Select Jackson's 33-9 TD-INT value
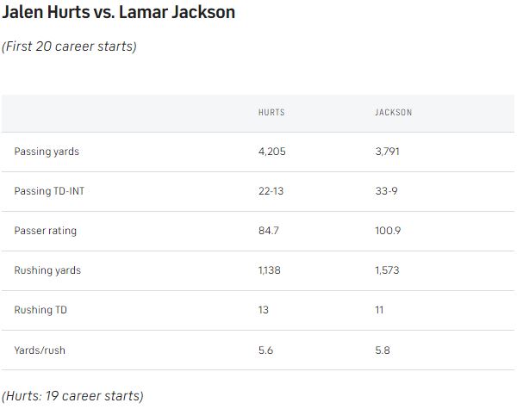Screen dimensions: 523x409 point(386,191)
